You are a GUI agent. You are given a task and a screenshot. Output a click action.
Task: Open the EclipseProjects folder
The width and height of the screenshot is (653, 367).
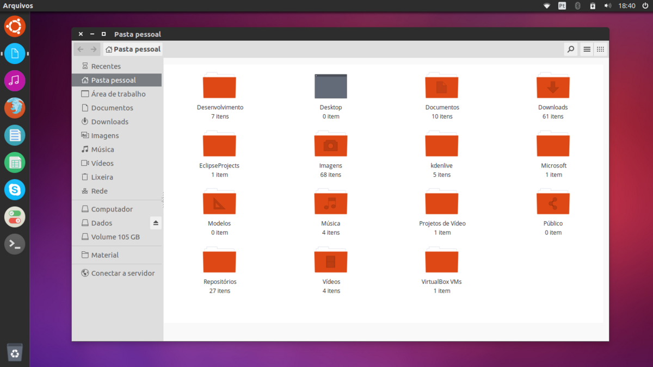(x=219, y=144)
